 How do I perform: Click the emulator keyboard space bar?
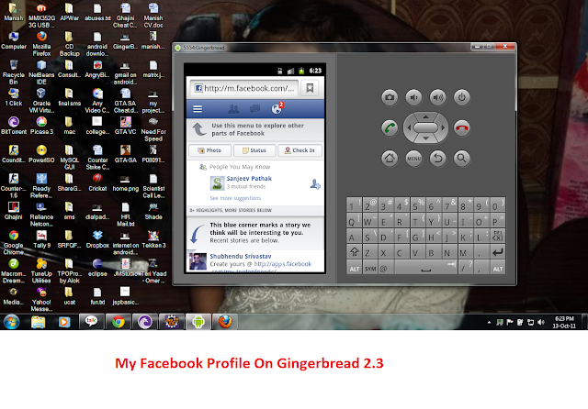point(426,268)
